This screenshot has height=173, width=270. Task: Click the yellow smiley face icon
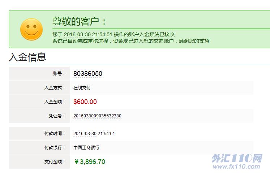[x=31, y=29]
